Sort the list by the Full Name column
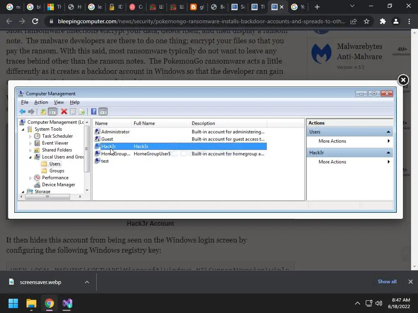This screenshot has width=418, height=313. tap(160, 123)
